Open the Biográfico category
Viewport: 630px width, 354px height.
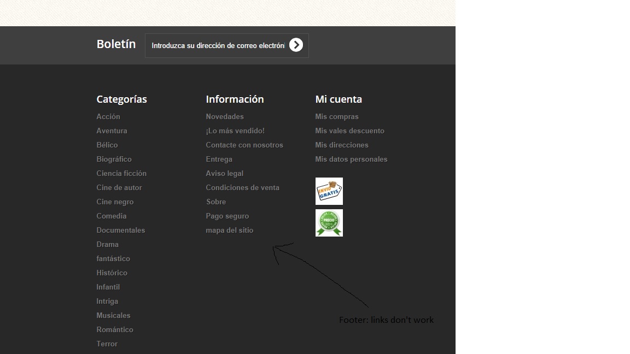114,160
